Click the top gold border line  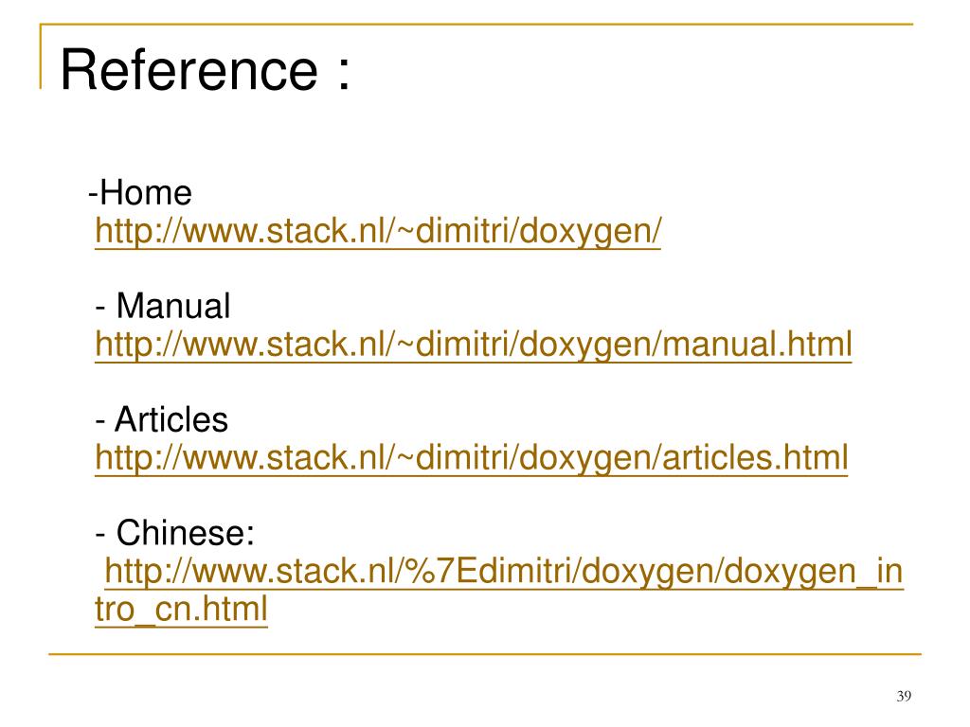(476, 25)
